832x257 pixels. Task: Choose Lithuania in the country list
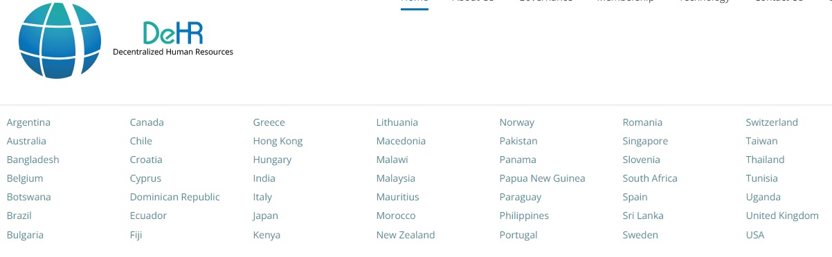coord(397,122)
